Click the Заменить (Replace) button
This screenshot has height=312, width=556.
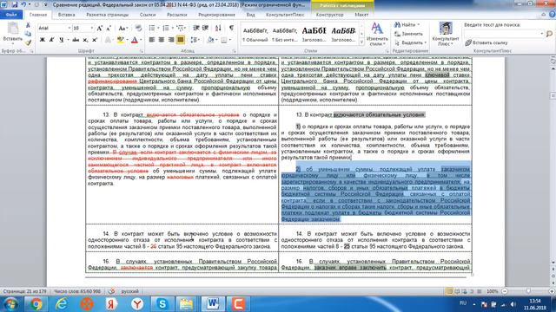click(x=408, y=34)
